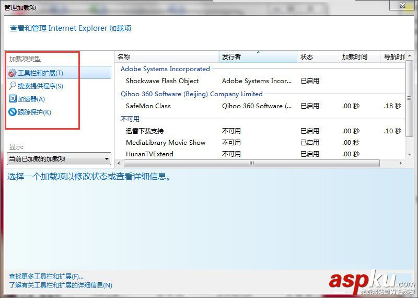Click the vertical scrollbar thumb

click(410, 98)
